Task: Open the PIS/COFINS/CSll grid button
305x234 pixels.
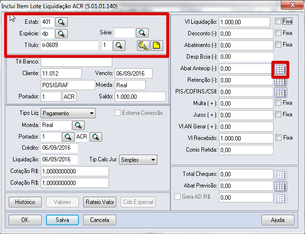Action: [280, 93]
